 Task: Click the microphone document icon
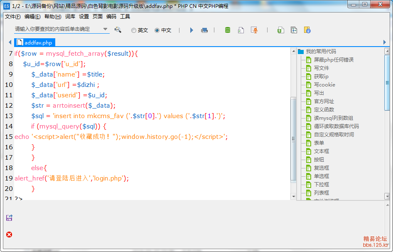[x=254, y=30]
